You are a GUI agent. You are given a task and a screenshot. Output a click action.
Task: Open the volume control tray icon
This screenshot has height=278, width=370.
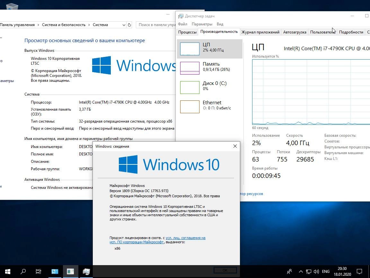(x=316, y=272)
